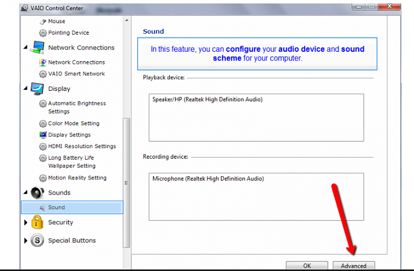Open Display Settings in the tree

(x=69, y=134)
